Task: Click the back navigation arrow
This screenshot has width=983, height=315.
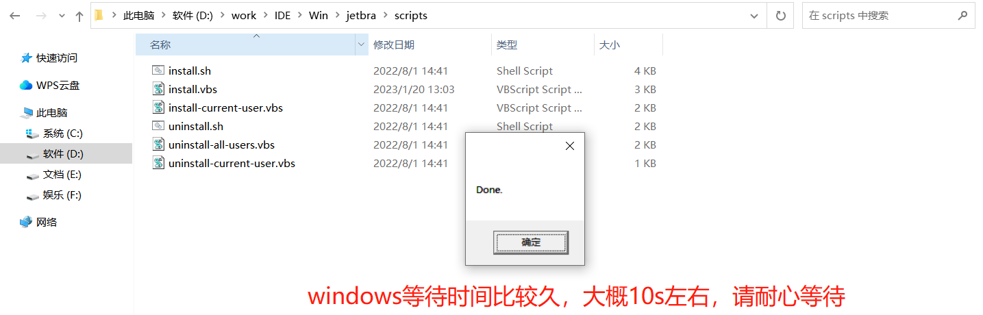Action: pyautogui.click(x=14, y=16)
